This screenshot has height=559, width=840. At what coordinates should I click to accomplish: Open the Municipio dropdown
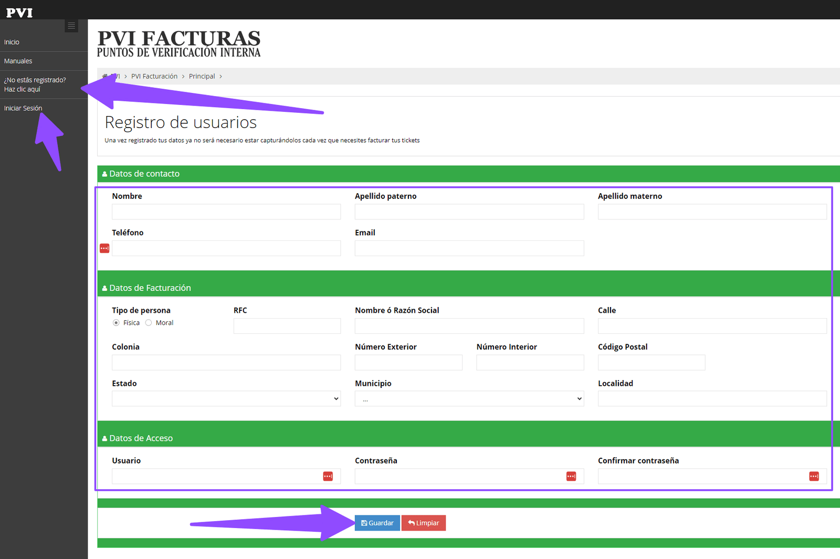coord(469,399)
